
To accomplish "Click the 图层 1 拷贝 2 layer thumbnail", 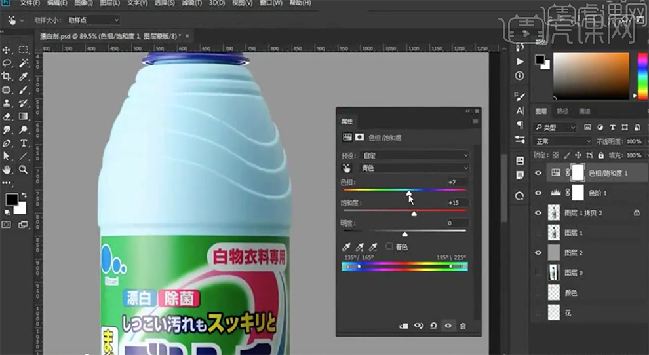I will (555, 213).
